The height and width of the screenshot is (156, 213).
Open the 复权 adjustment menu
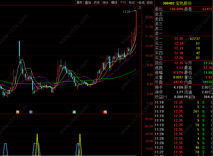[x=79, y=3]
